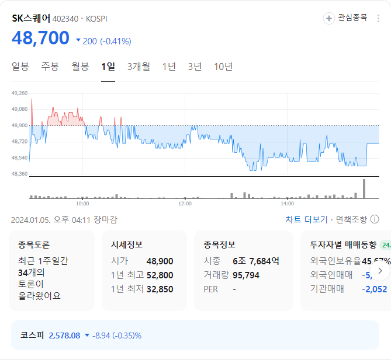This screenshot has width=391, height=360.
Task: Open the 종목정보 card
Action: click(x=244, y=271)
